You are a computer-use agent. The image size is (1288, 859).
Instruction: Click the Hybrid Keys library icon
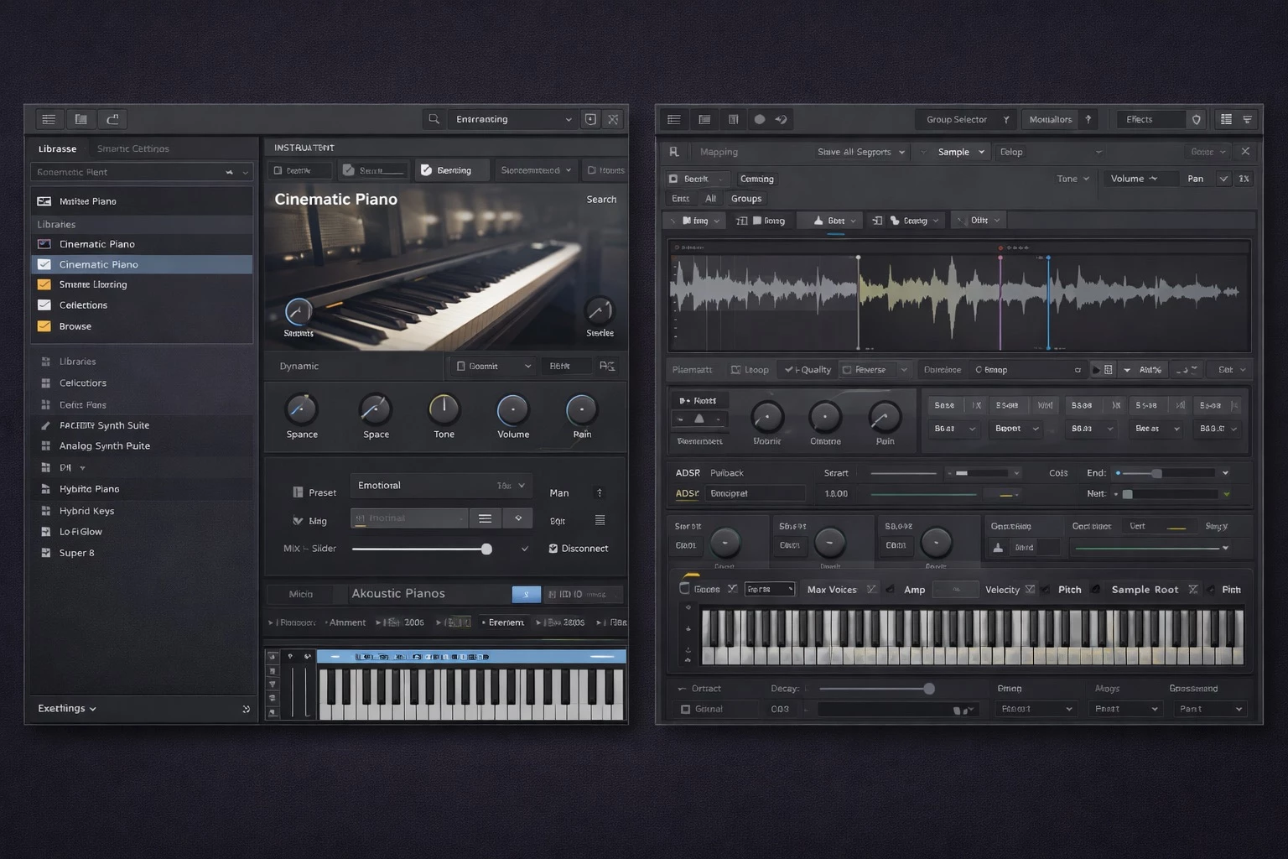[x=45, y=511]
